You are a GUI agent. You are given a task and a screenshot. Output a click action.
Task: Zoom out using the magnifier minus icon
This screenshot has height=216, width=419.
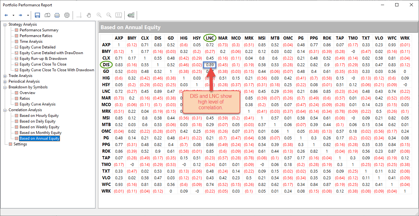pos(109,15)
